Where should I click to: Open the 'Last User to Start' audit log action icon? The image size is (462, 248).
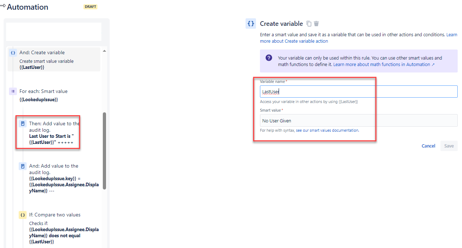tap(23, 124)
